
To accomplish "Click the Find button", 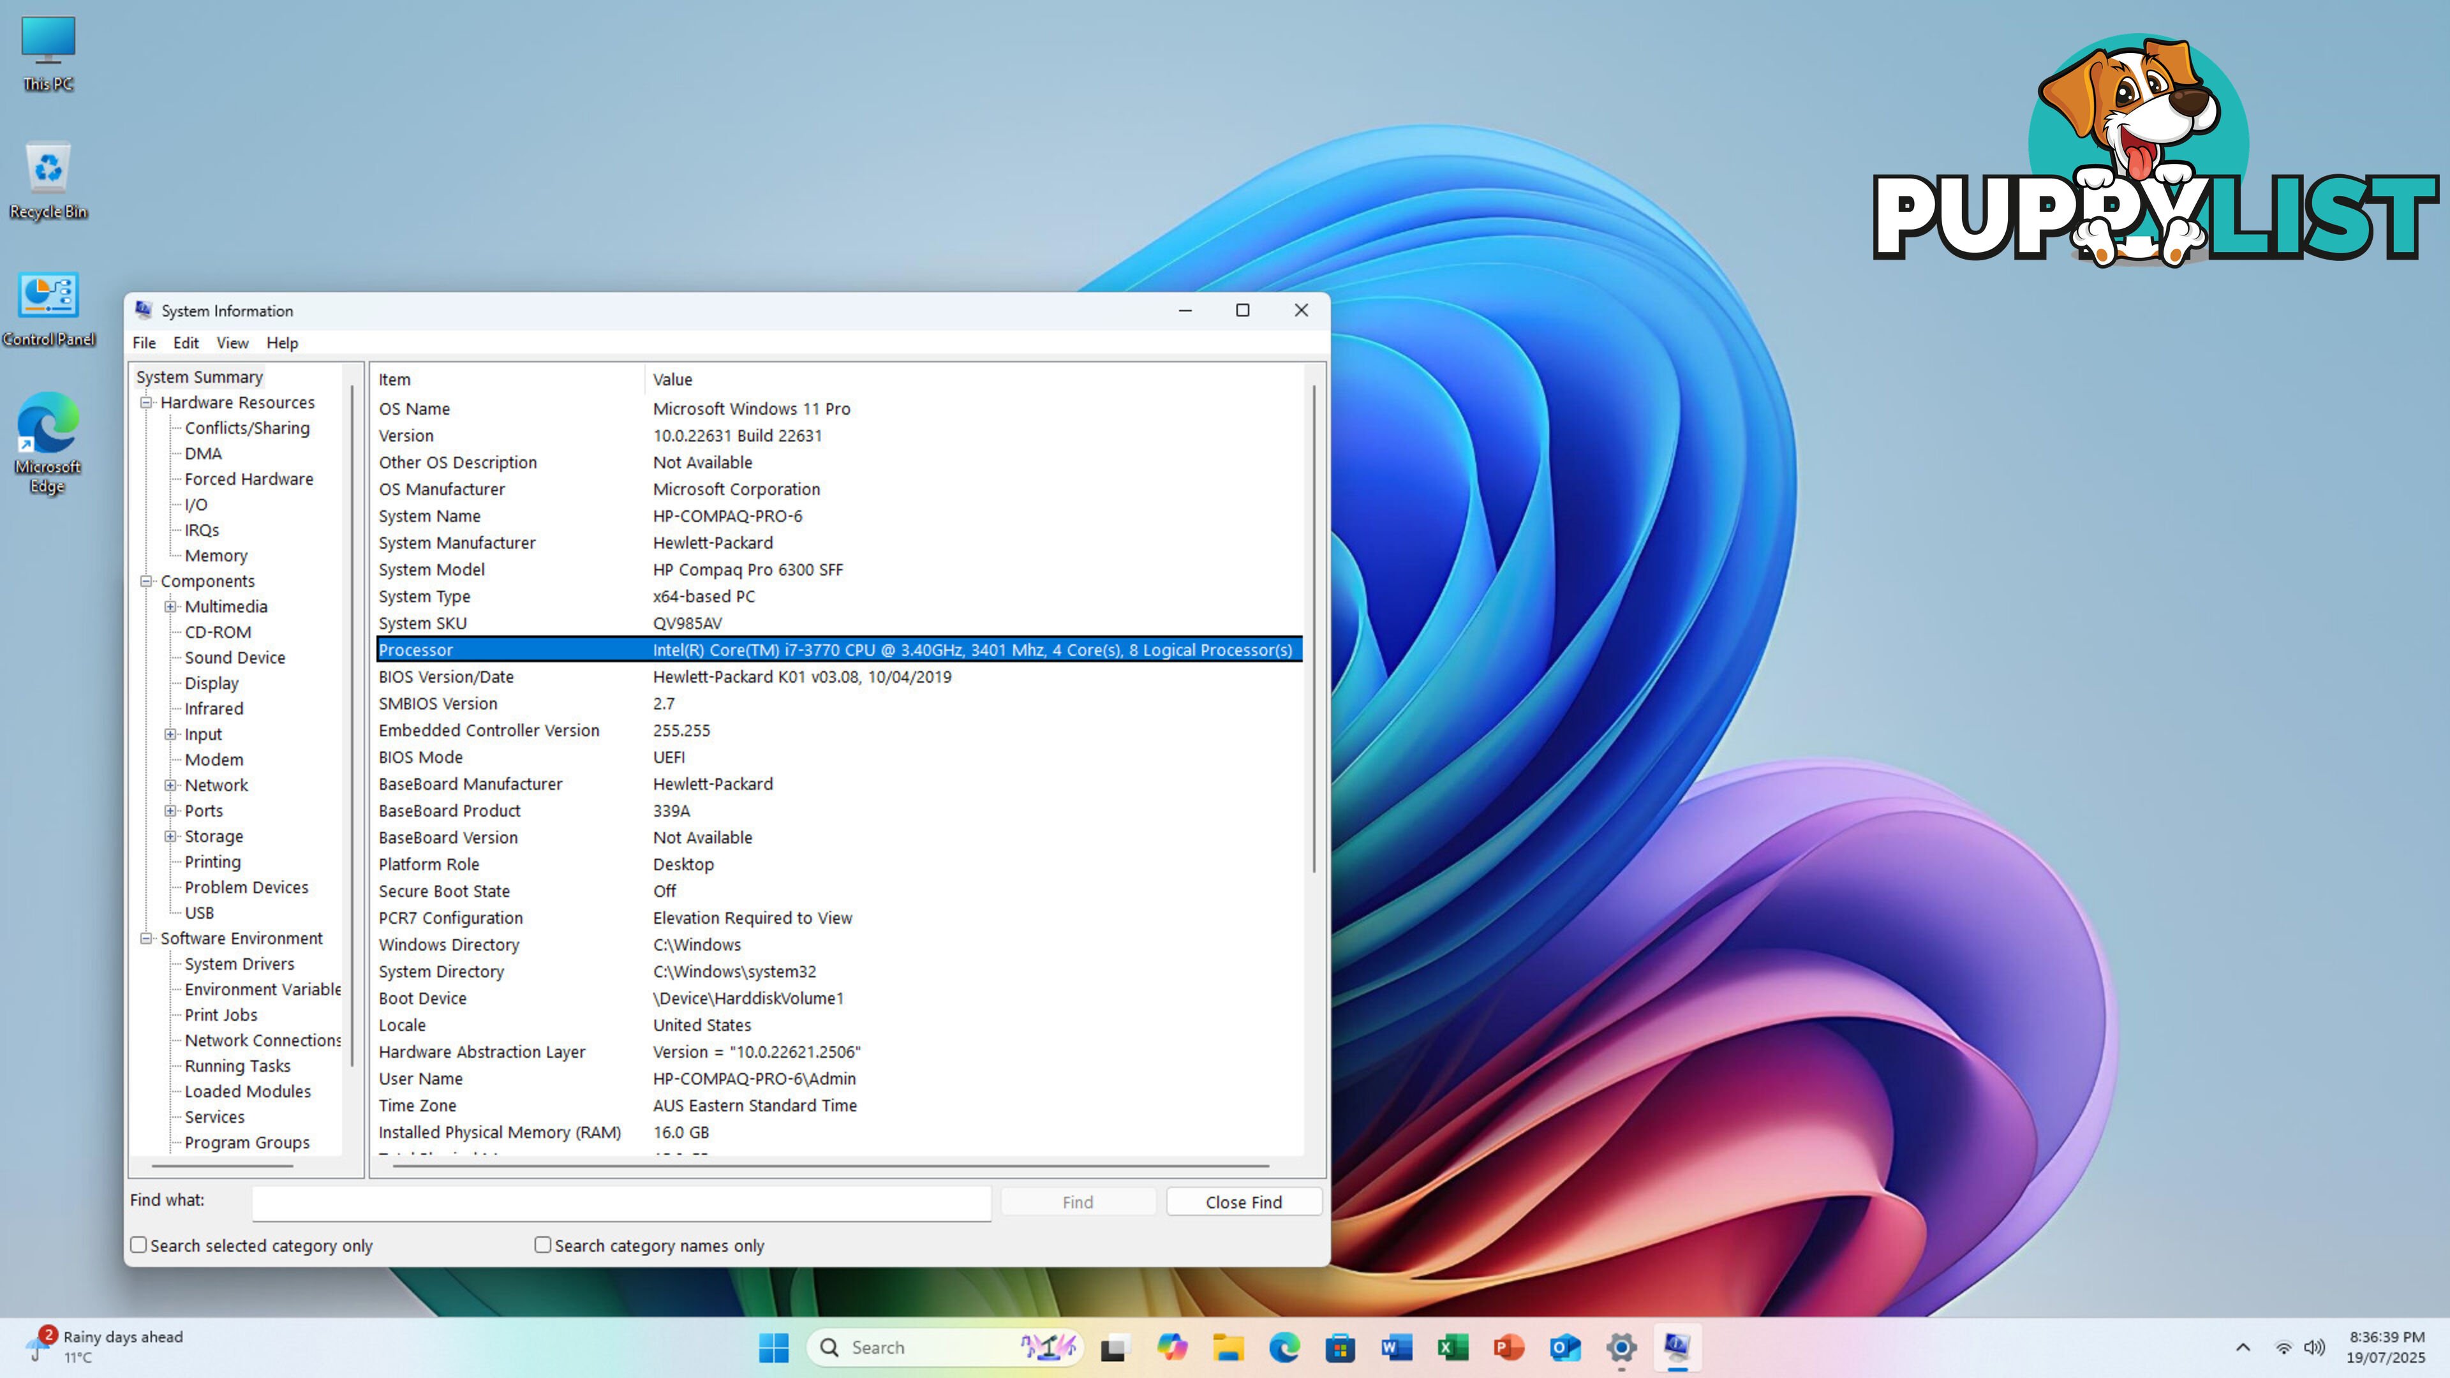I will 1078,1202.
